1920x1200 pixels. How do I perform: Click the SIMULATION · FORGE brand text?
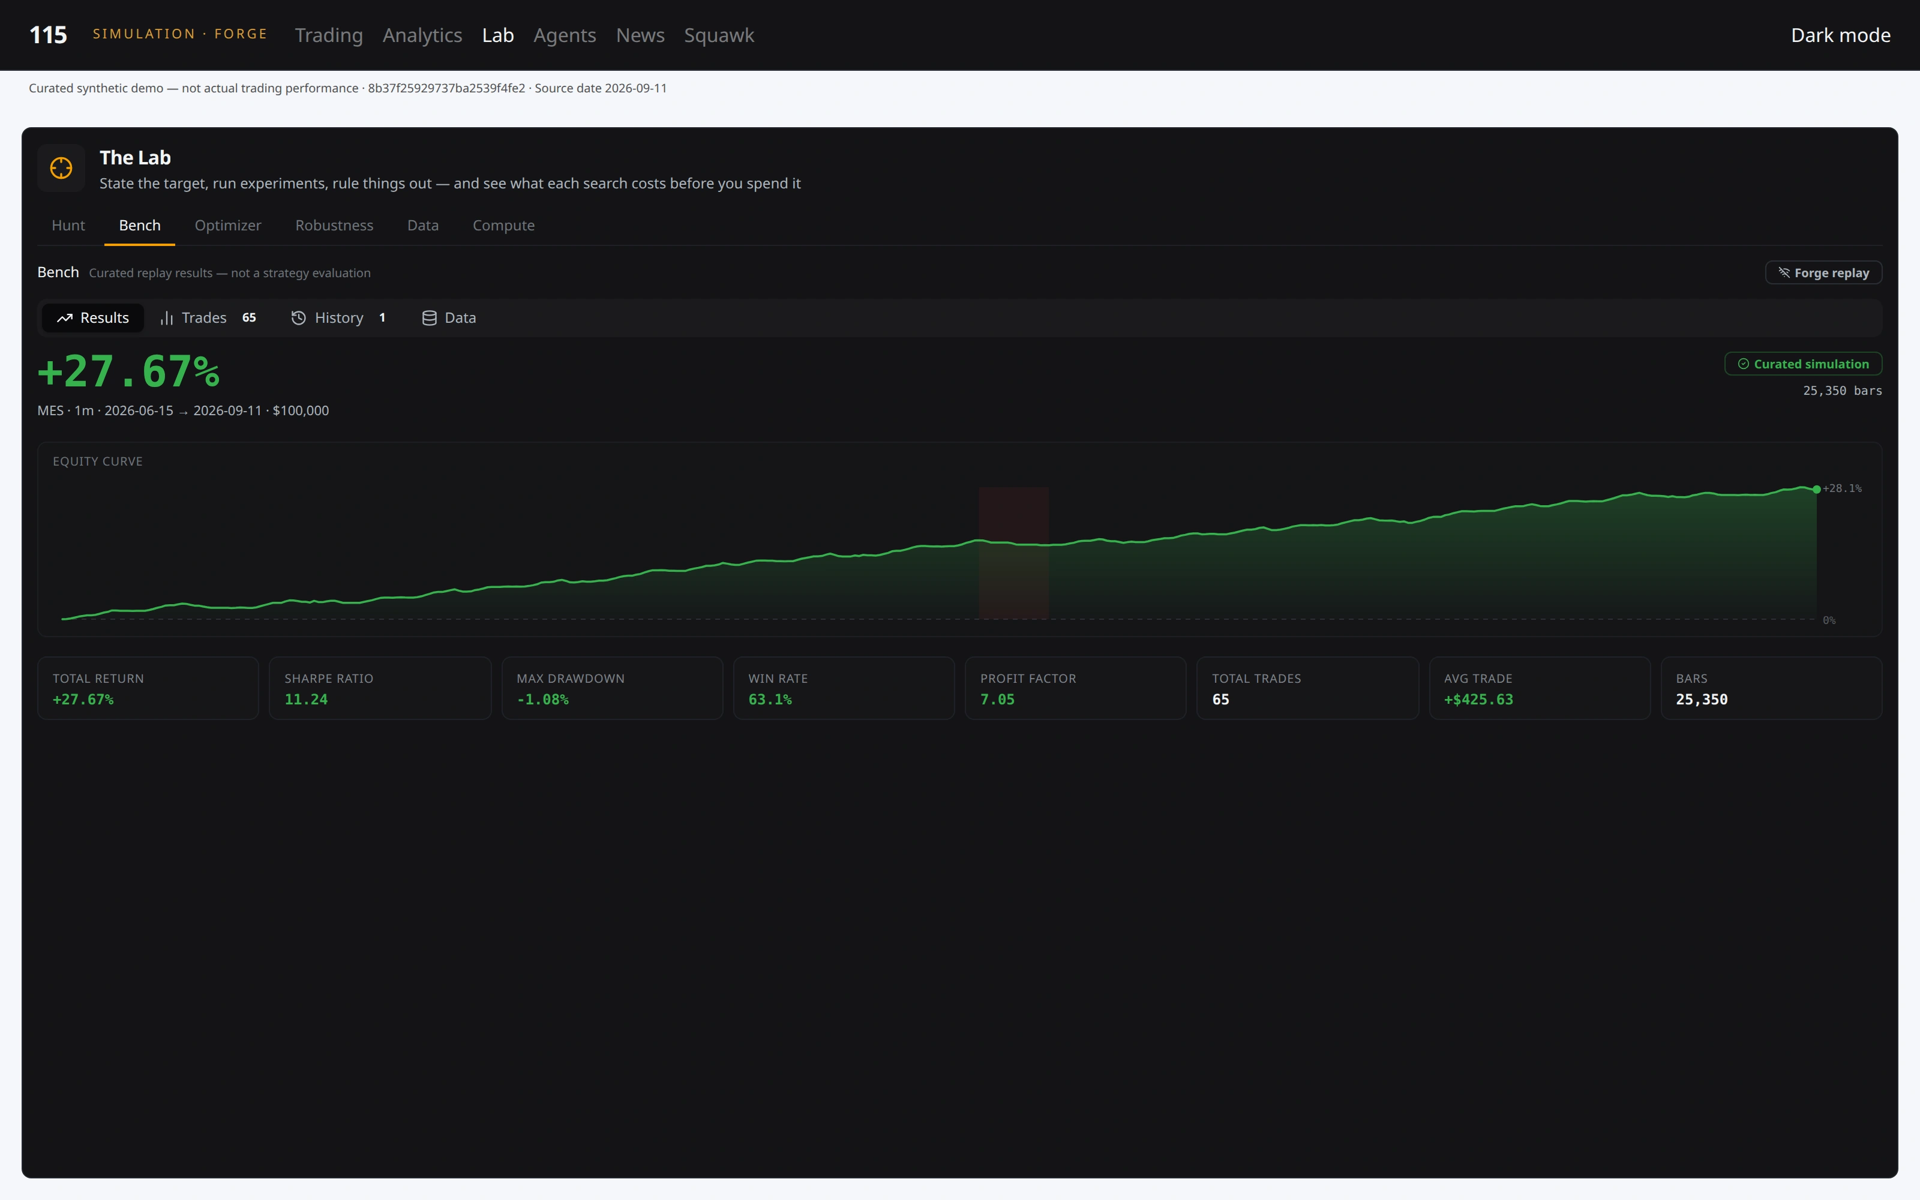point(180,34)
